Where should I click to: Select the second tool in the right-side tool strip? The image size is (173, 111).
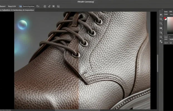tap(161, 19)
